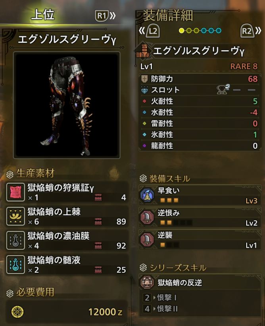
Task: Select the 上位 rank tab
Action: coord(43,15)
